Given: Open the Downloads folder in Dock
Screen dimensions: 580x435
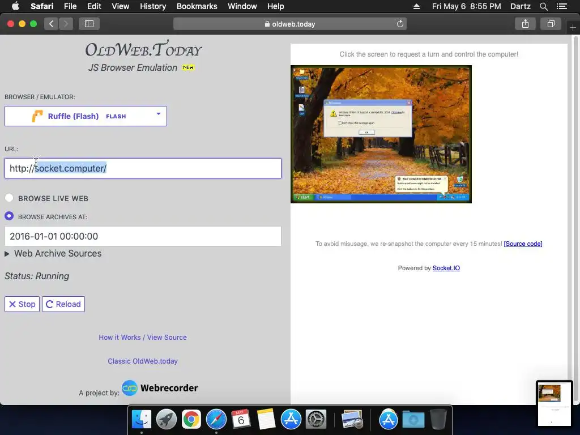Looking at the screenshot, I should (x=413, y=420).
